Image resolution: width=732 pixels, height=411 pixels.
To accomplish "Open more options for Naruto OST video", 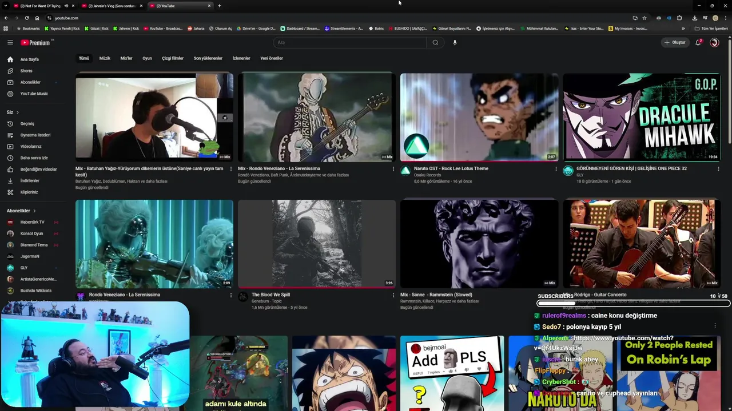I will point(556,169).
